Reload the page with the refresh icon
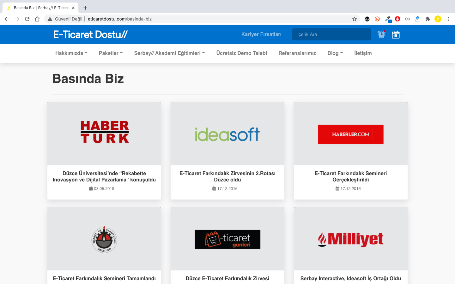The height and width of the screenshot is (284, 455). (27, 19)
